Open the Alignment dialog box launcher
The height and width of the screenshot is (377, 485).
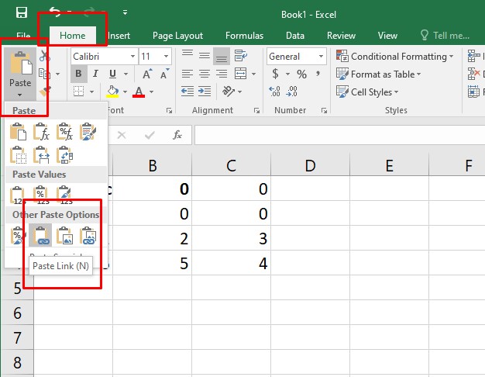[x=256, y=111]
